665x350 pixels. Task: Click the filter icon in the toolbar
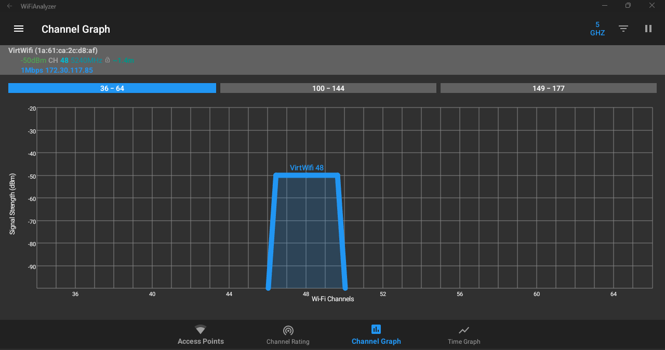pos(623,29)
